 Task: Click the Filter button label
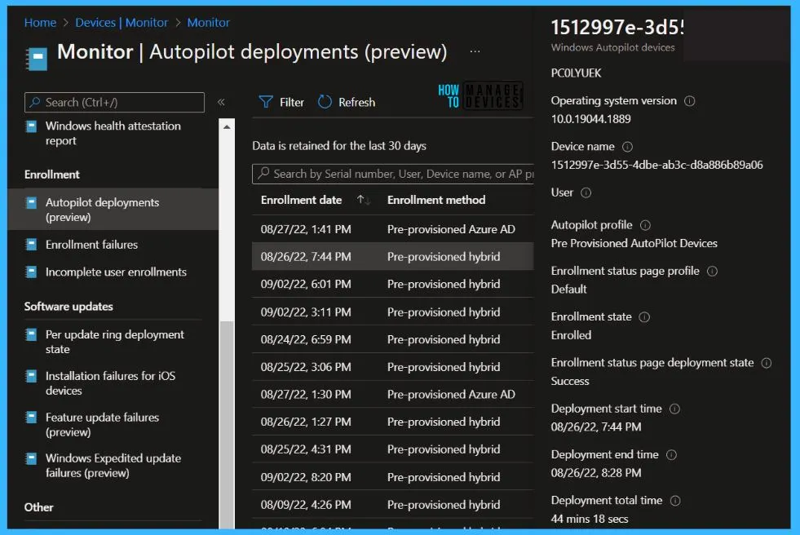tap(292, 103)
